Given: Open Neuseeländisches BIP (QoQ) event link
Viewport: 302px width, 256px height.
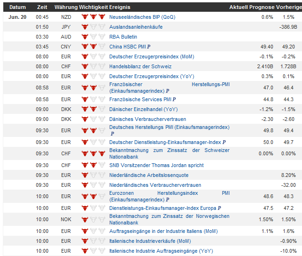Looking at the screenshot, I should [x=142, y=17].
